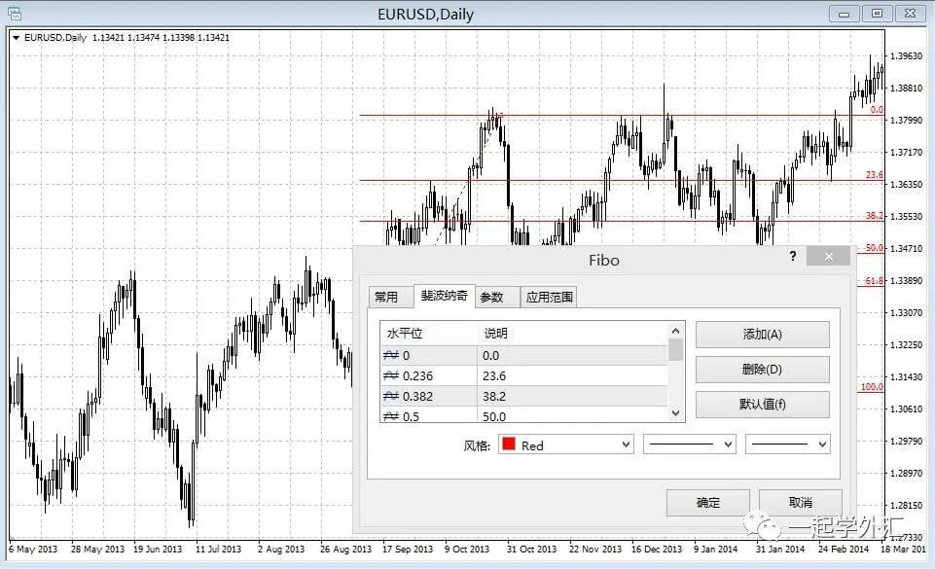The image size is (935, 569).
Task: Click the chart window icon in title bar
Action: [x=15, y=13]
